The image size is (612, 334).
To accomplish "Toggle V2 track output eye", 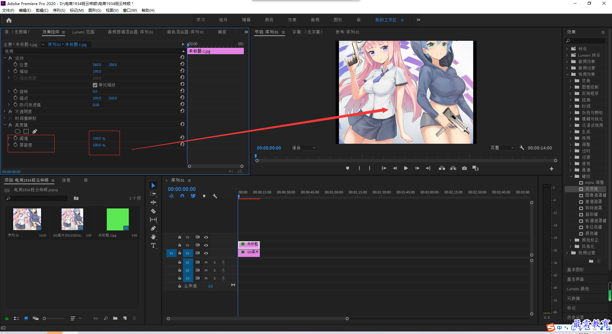I will [x=206, y=245].
